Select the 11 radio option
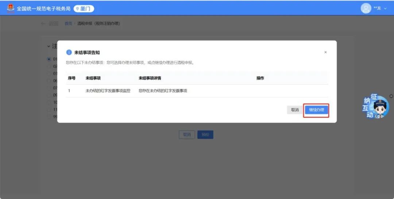Screen dimensions: 394x199 49,110
